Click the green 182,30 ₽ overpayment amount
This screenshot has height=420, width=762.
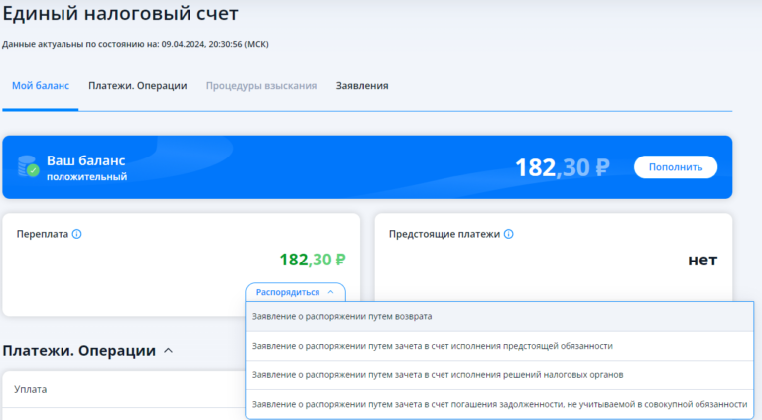click(x=312, y=261)
